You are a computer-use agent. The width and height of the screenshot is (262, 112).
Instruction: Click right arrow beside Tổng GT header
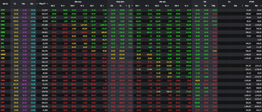(48, 4)
